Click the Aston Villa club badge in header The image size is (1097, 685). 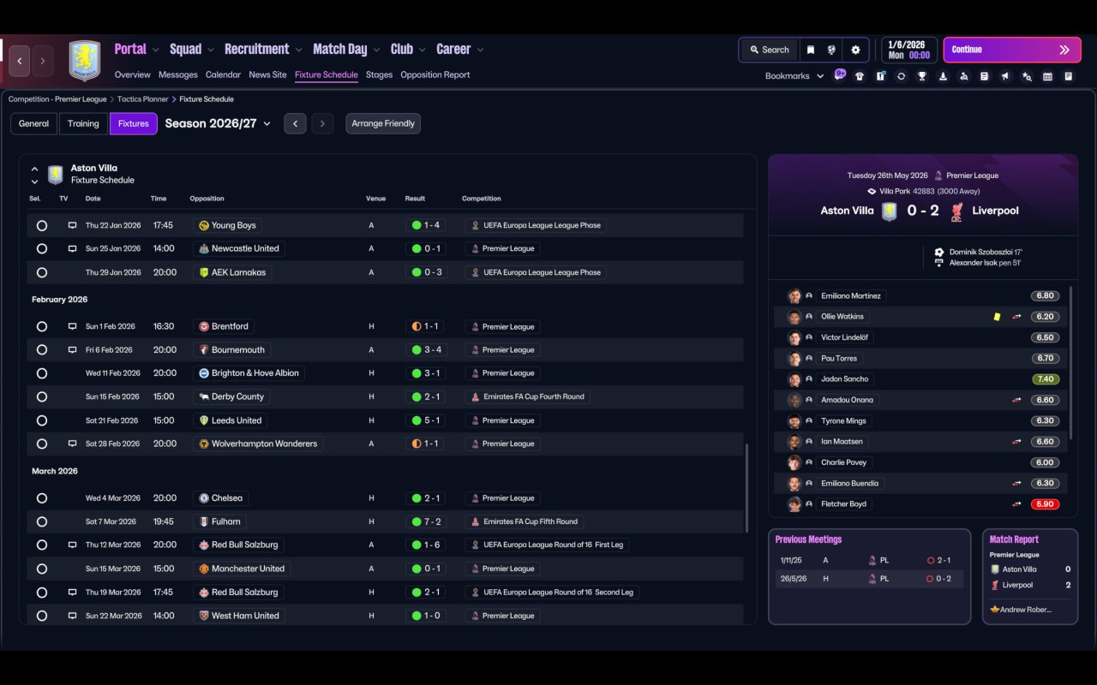click(x=85, y=61)
